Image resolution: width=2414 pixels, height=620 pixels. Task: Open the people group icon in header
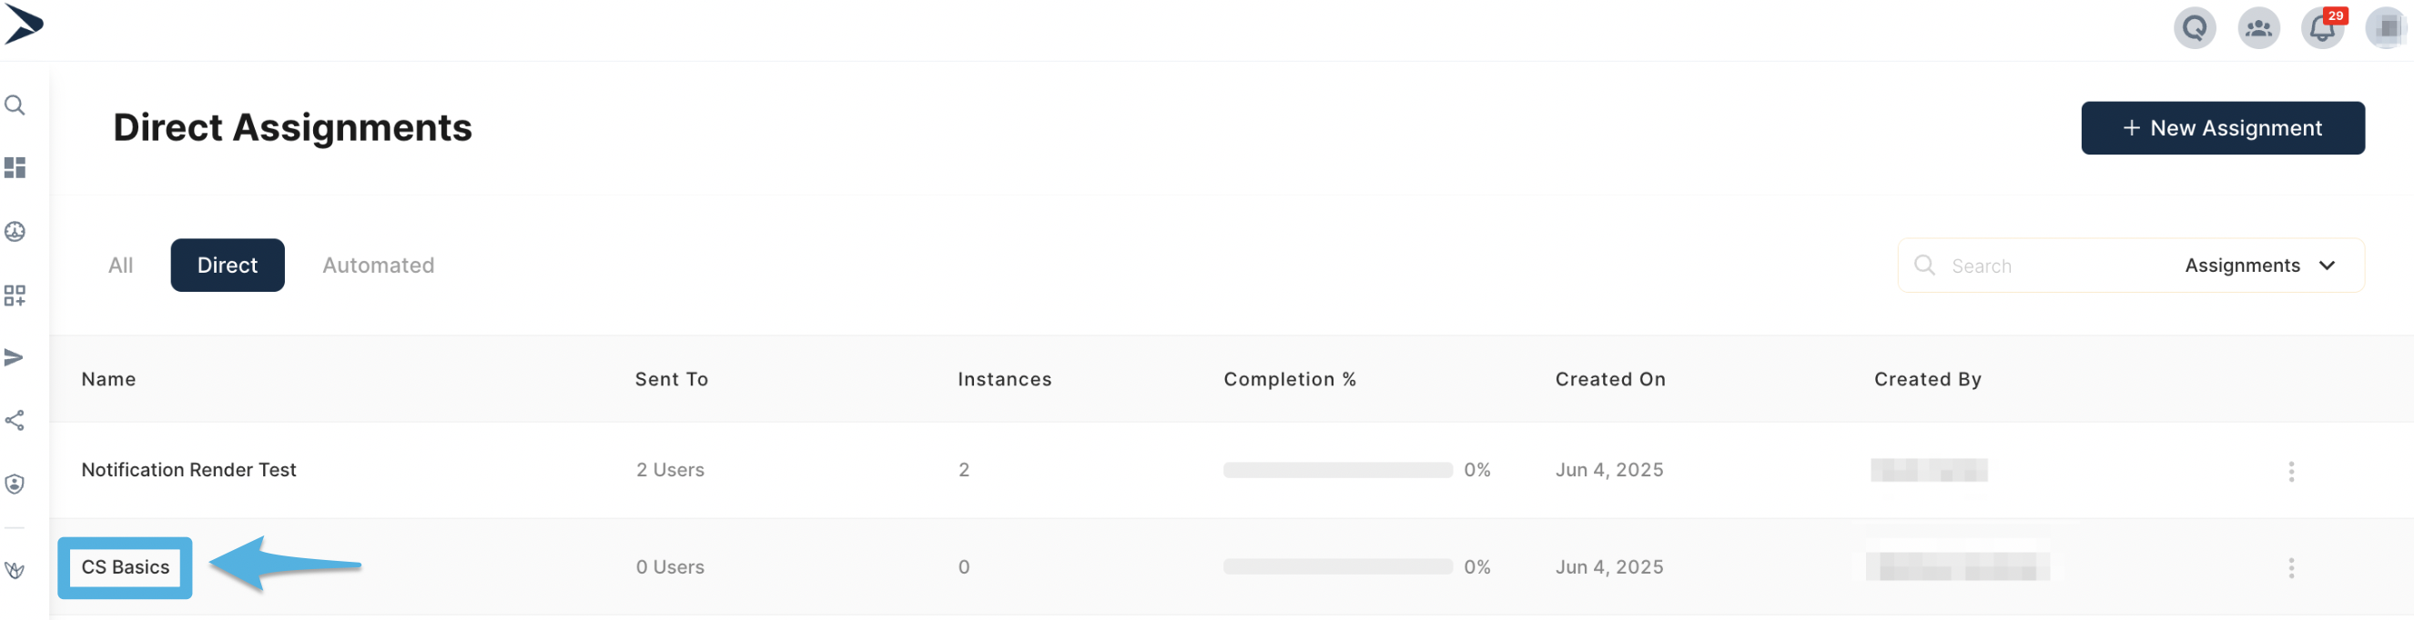tap(2258, 28)
